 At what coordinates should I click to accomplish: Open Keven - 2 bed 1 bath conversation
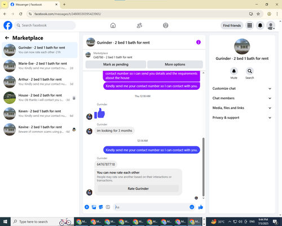pos(39,114)
